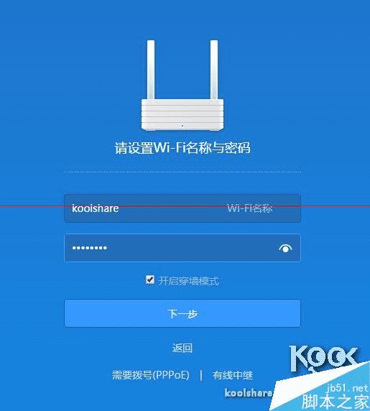
Task: Click the router's right antenna
Action: pyautogui.click(x=214, y=70)
